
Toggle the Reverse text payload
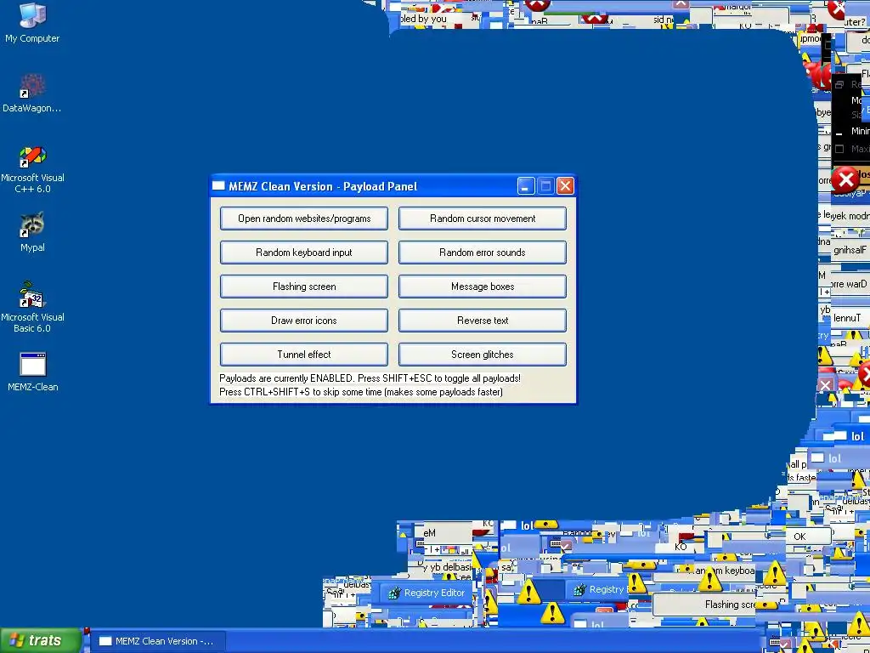pyautogui.click(x=483, y=321)
